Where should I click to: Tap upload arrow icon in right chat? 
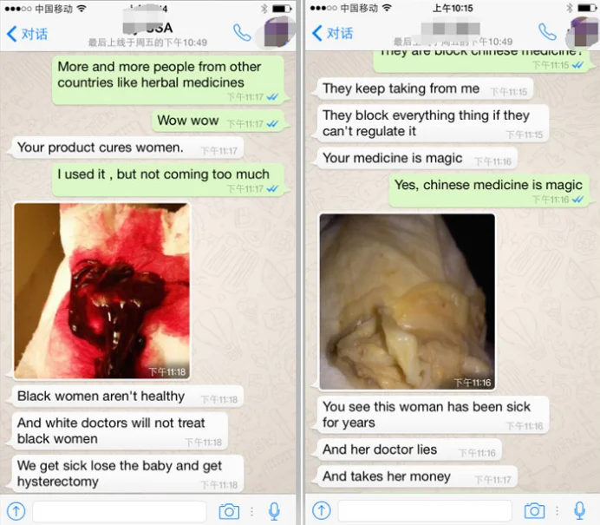click(322, 510)
